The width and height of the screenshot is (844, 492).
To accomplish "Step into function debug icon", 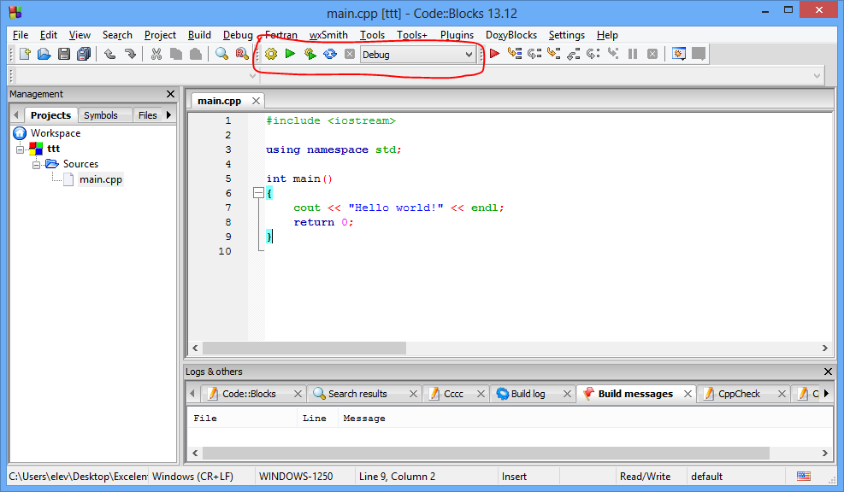I will (553, 54).
